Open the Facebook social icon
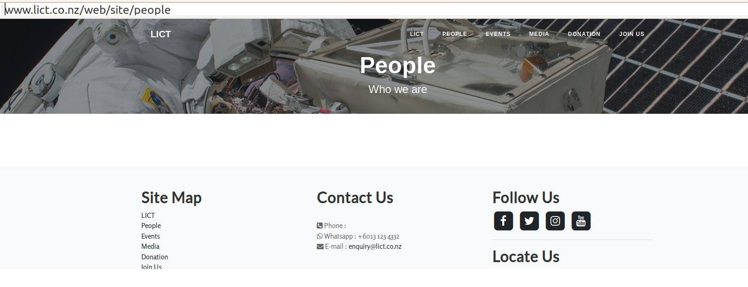The image size is (748, 287). (503, 221)
